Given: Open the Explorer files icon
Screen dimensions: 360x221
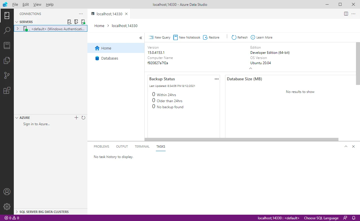Looking at the screenshot, I should coord(7,60).
